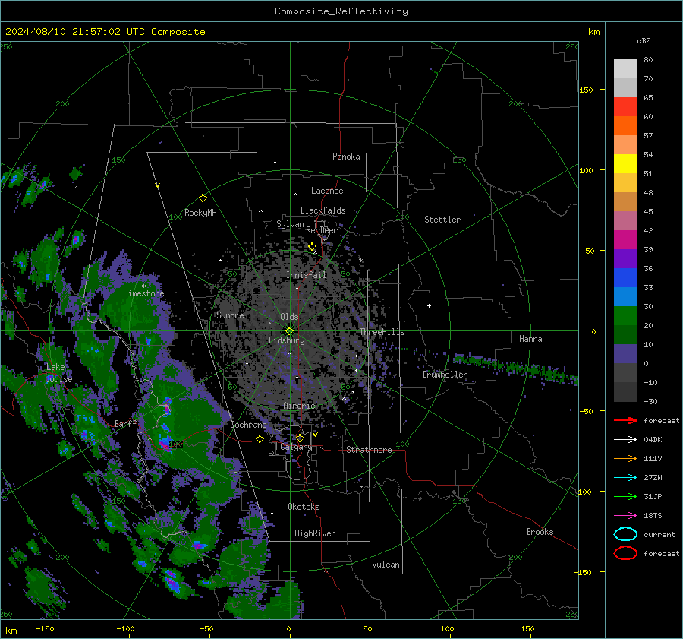This screenshot has height=639, width=683.
Task: Click the RockyMH label
Action: click(200, 213)
